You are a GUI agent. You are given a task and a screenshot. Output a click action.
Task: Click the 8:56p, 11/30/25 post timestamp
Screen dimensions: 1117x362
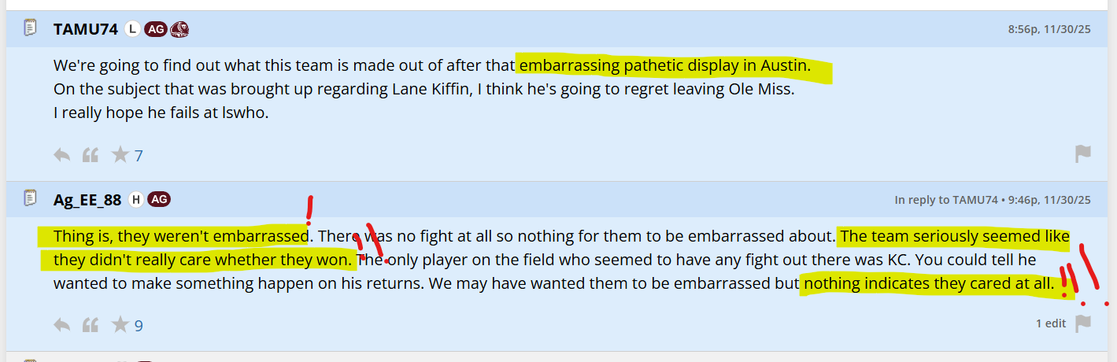click(x=1049, y=30)
